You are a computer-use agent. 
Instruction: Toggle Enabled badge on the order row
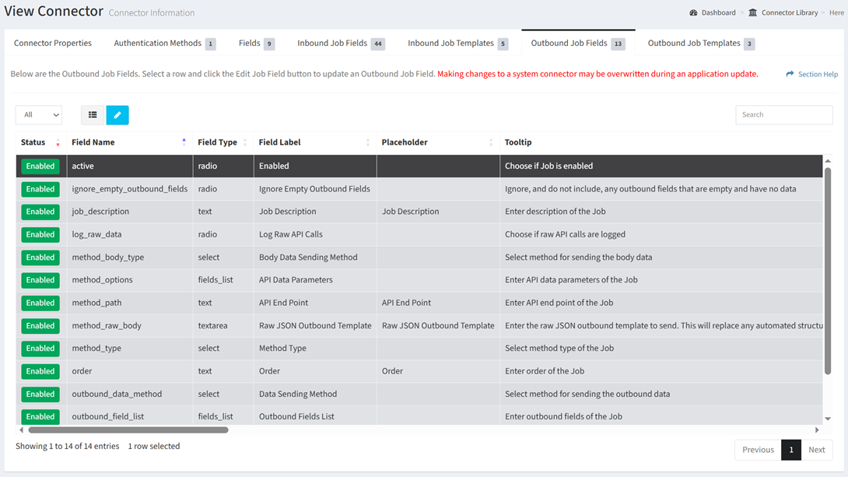(x=40, y=371)
